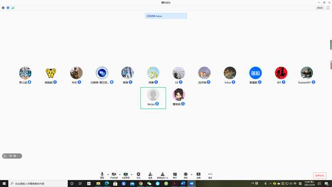Open the security settings in the bottom toolbar
The image size is (332, 187).
click(x=138, y=175)
